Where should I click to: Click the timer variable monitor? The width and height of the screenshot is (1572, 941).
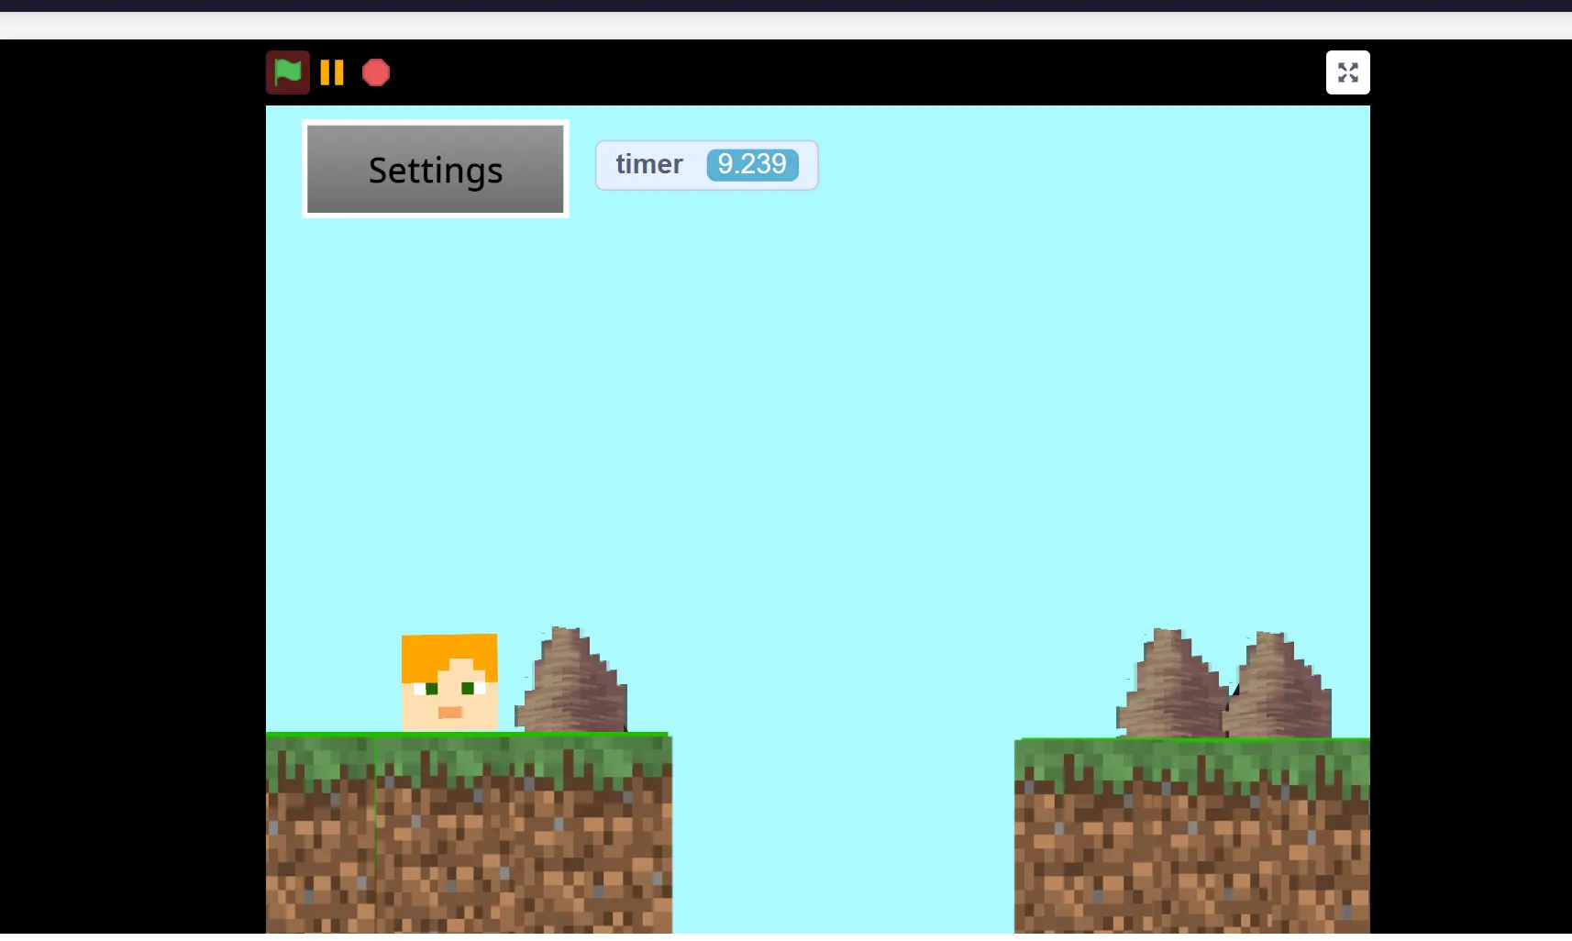(706, 165)
